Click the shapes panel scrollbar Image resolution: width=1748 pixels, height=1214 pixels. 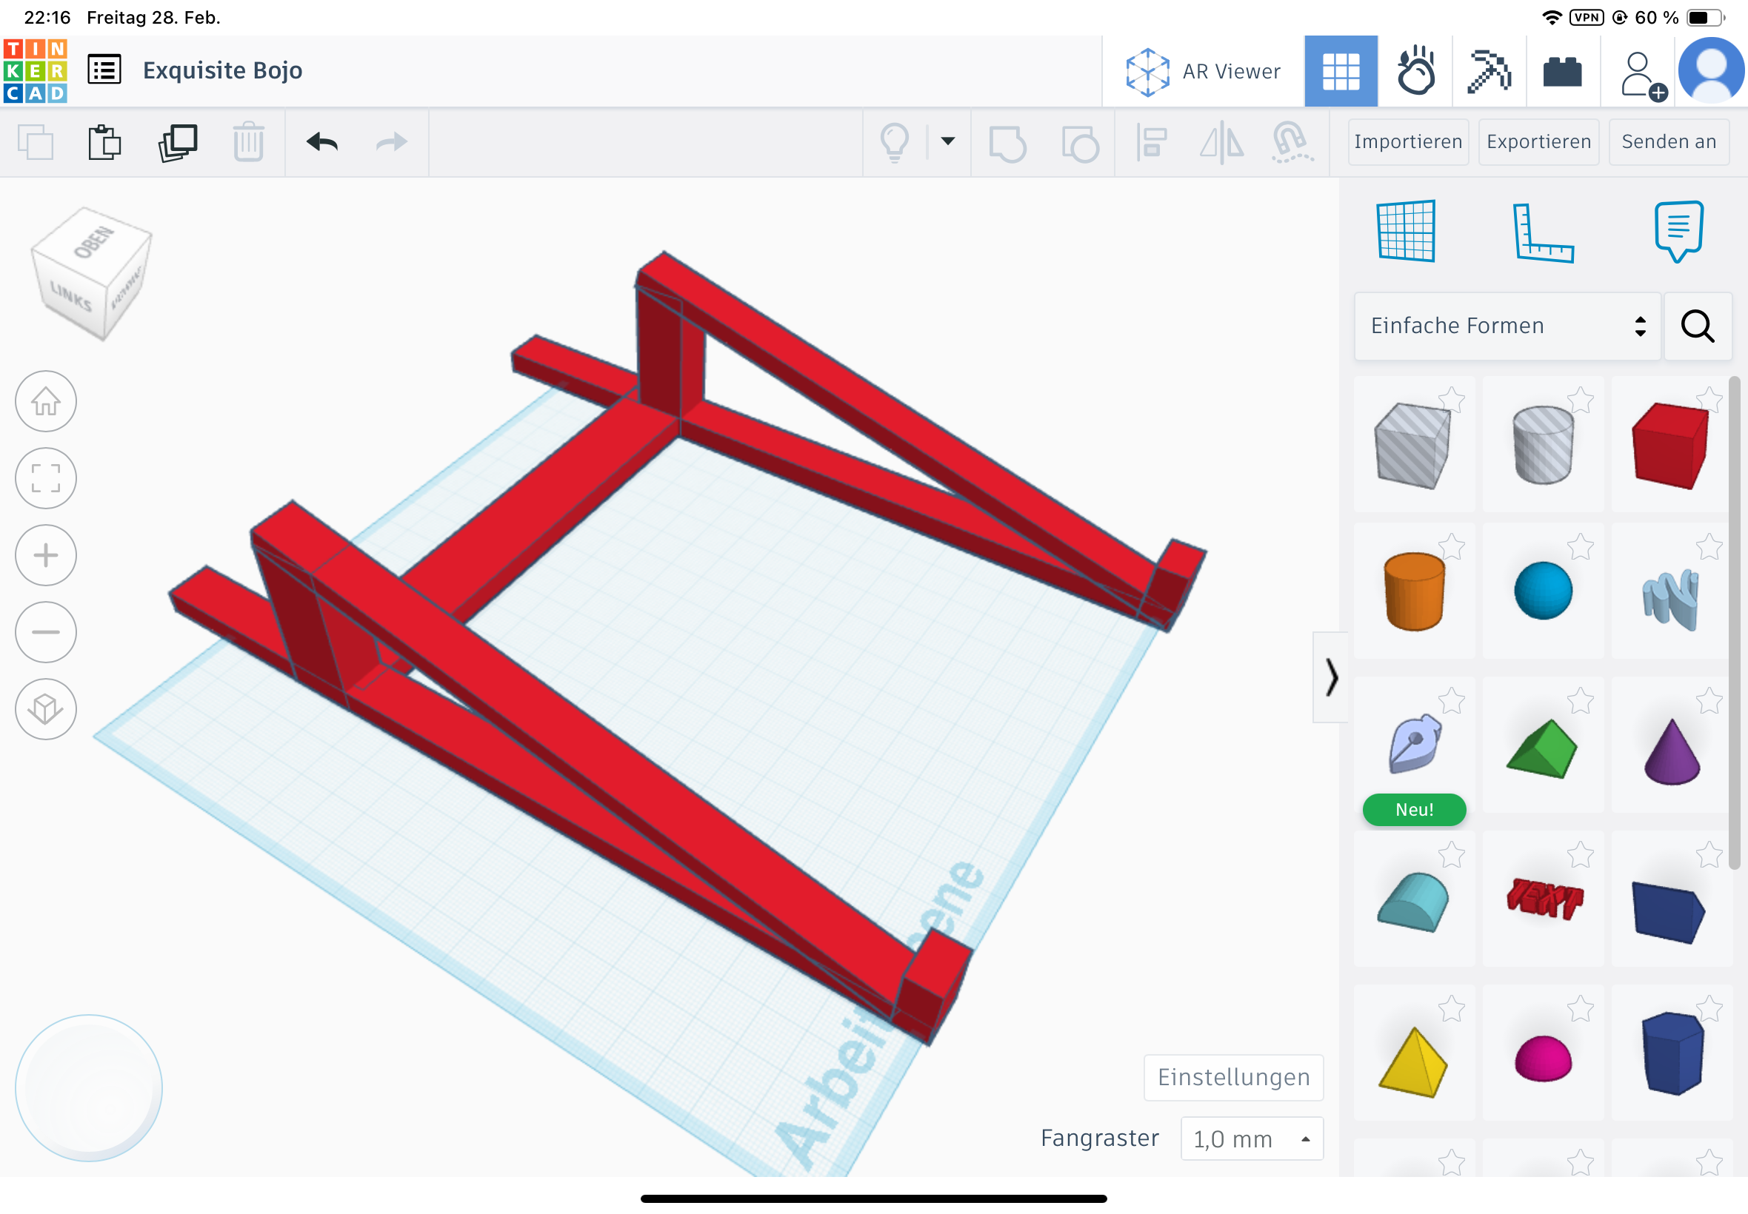point(1735,623)
